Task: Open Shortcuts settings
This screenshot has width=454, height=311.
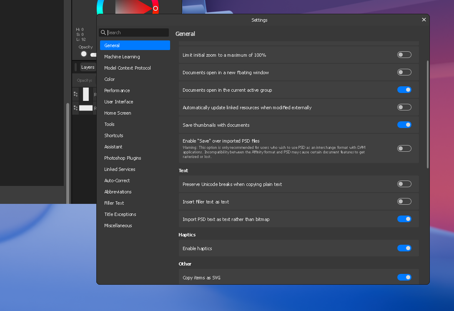Action: [x=135, y=135]
